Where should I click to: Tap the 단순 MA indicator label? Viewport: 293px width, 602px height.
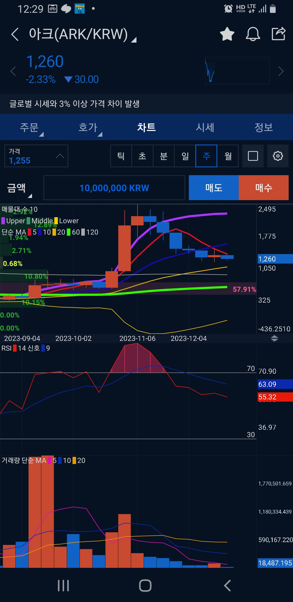[14, 232]
